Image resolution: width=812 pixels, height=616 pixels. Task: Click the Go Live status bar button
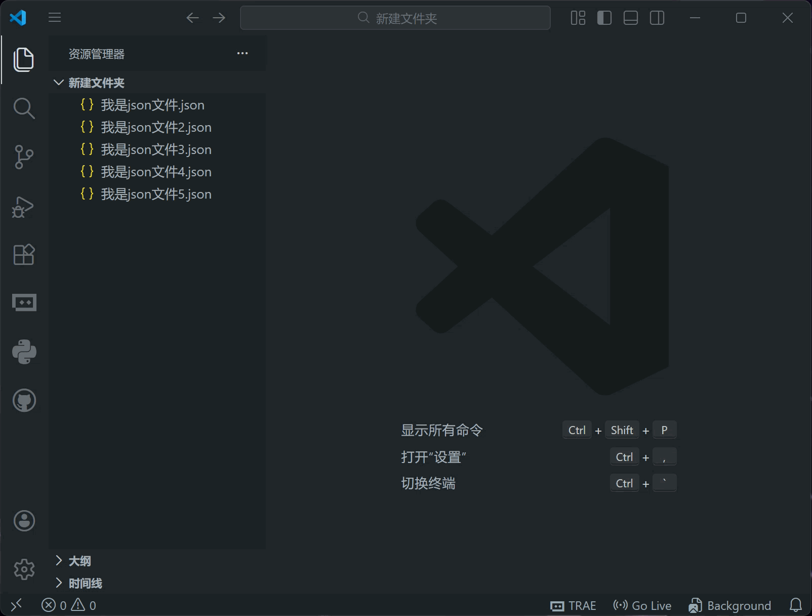642,605
